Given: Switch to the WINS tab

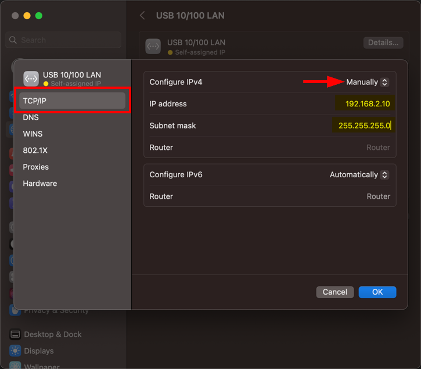Looking at the screenshot, I should click(33, 134).
